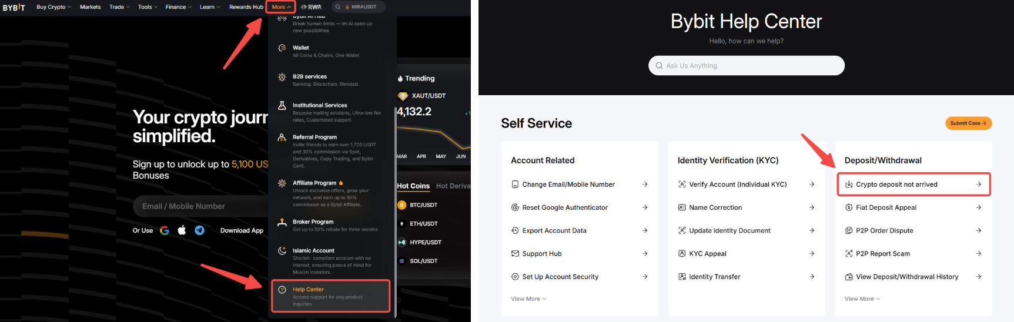
Task: Expand the Tools menu
Action: [148, 7]
